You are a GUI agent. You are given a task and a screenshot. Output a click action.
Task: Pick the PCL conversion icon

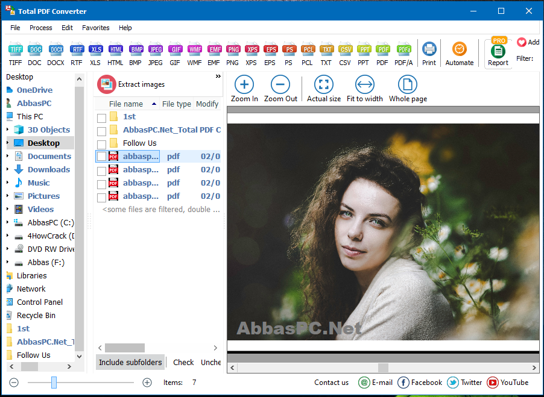308,54
